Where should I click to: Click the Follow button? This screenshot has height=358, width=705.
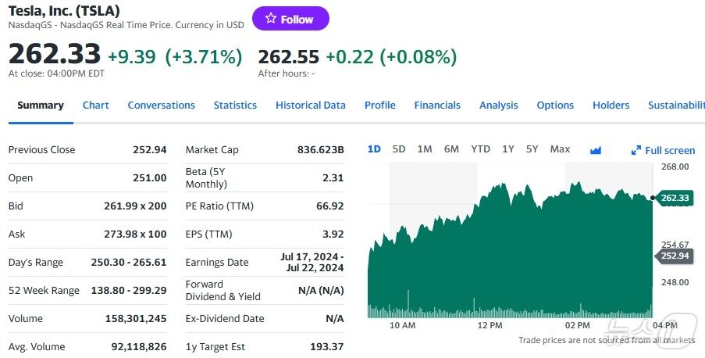tap(290, 19)
